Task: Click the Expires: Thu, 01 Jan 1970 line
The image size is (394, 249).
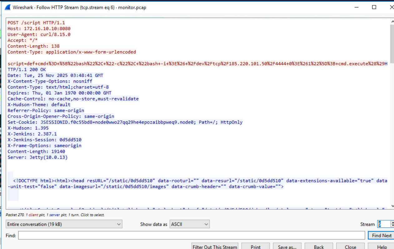Action: click(59, 93)
